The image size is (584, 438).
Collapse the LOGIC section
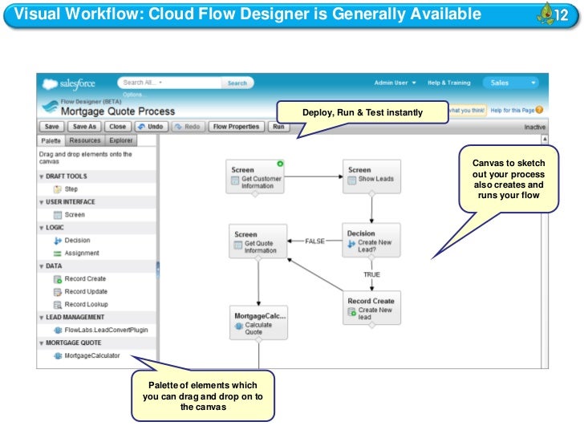[x=42, y=228]
